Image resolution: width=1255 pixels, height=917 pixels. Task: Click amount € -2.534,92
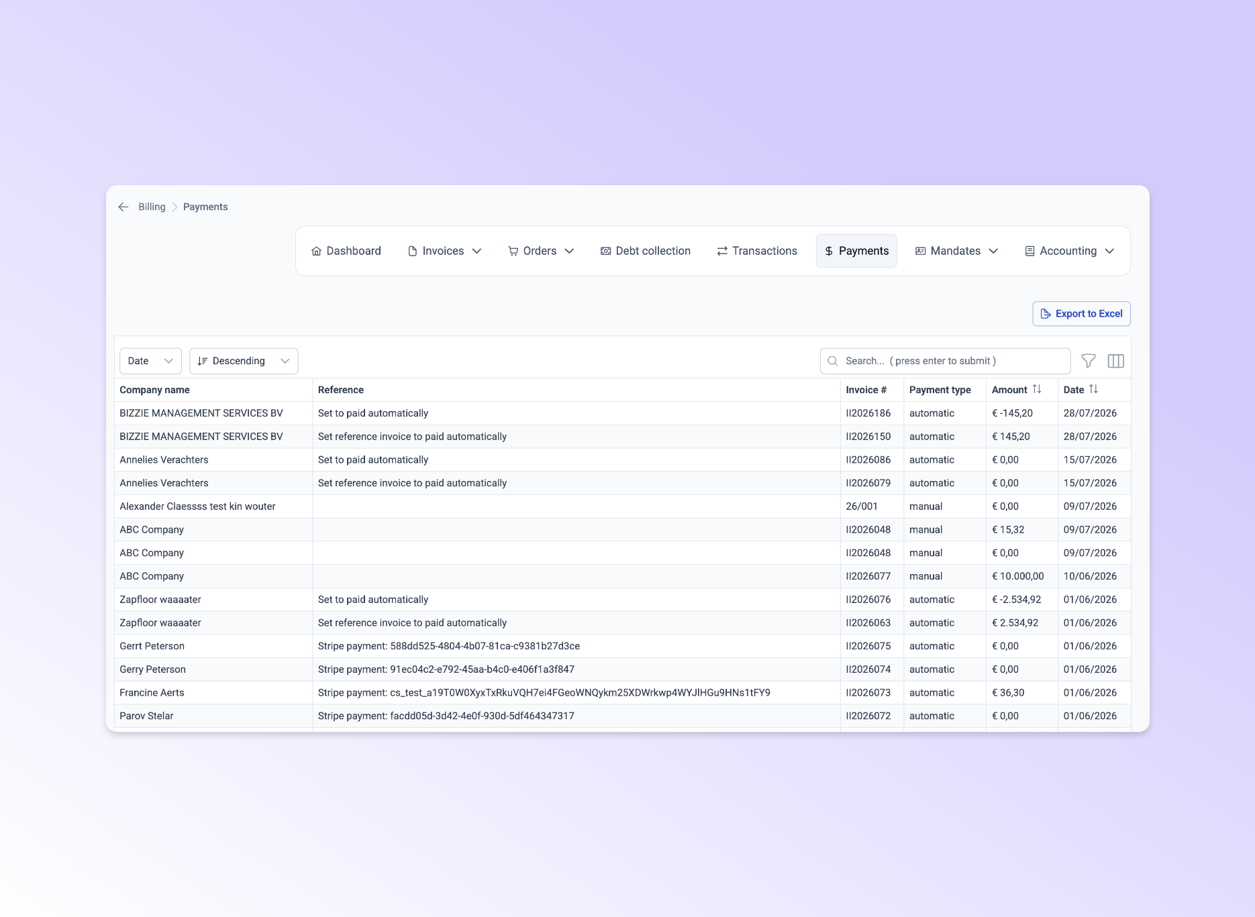[x=1017, y=600]
